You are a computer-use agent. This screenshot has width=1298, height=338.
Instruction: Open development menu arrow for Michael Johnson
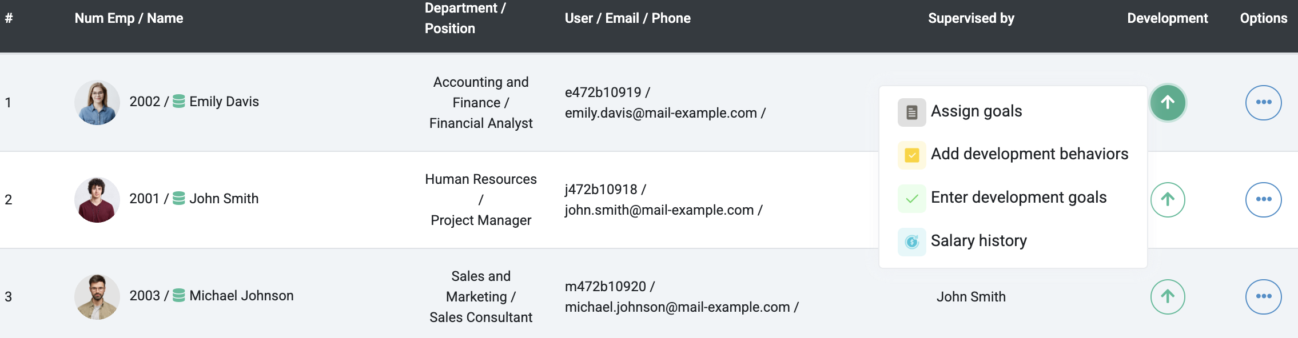click(x=1168, y=297)
